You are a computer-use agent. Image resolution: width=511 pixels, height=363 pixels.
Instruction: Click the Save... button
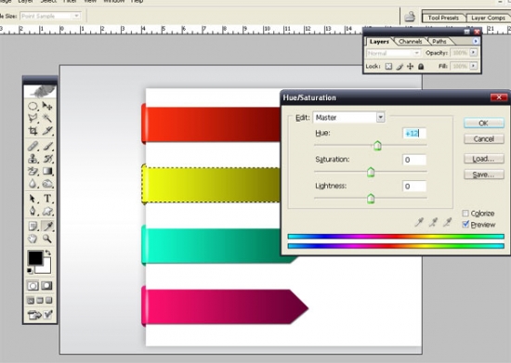484,175
